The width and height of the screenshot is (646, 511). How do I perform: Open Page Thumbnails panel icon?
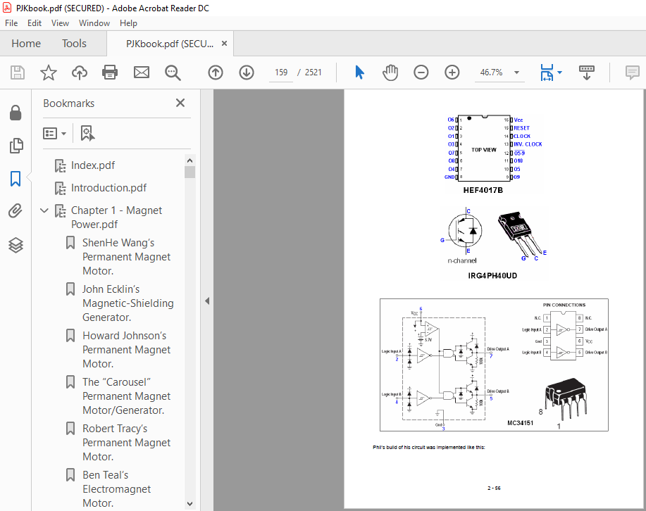pos(15,146)
